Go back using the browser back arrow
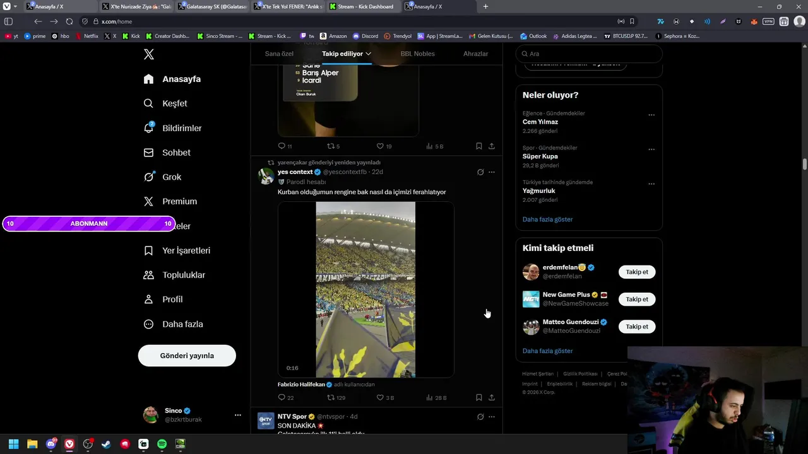 click(x=39, y=21)
